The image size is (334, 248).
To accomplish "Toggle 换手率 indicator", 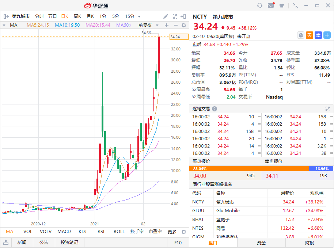I will click(x=137, y=232).
